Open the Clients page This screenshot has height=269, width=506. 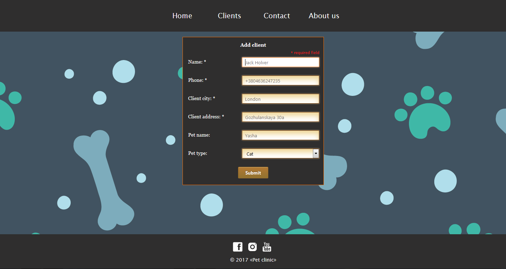point(229,15)
